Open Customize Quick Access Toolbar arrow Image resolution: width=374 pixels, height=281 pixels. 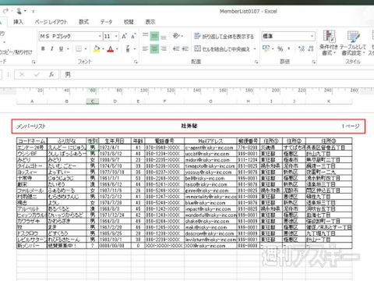coord(34,11)
